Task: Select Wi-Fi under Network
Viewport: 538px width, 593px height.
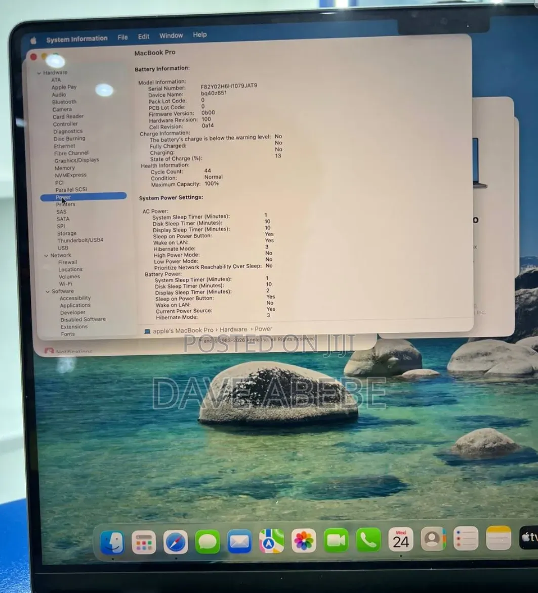Action: tap(65, 284)
